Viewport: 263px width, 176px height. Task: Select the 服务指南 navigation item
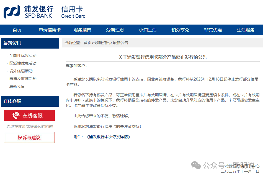coord(82,30)
